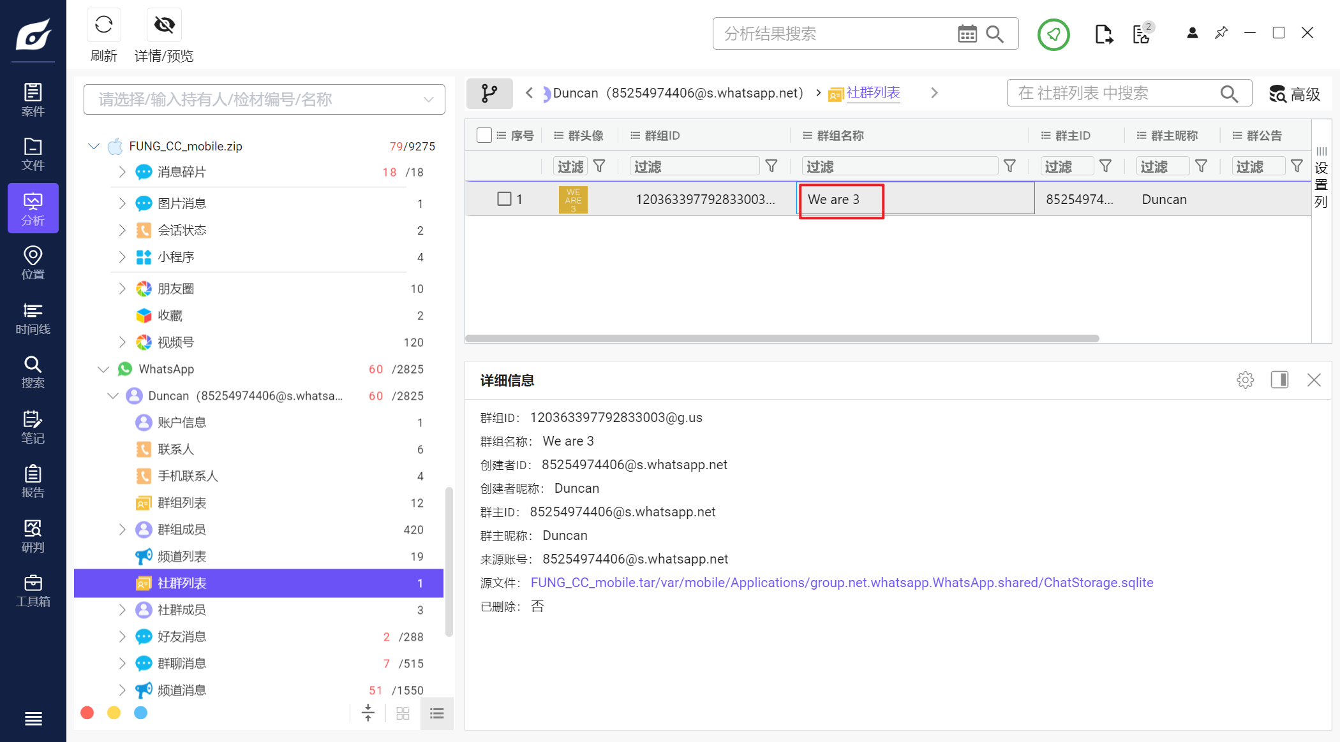This screenshot has height=742, width=1340.
Task: Click the detail panel settings gear
Action: 1245,380
